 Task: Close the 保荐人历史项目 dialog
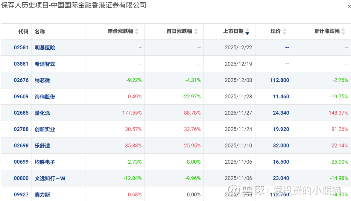pos(349,6)
